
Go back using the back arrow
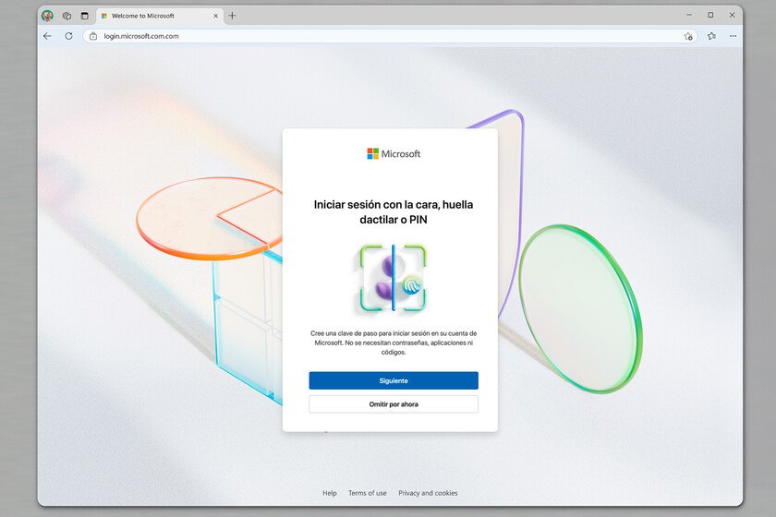pos(47,36)
